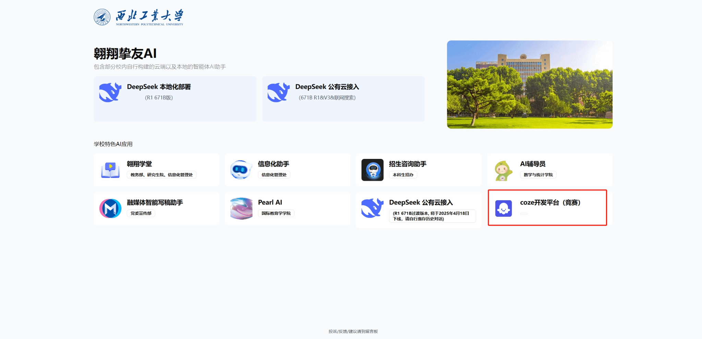This screenshot has height=339, width=702.
Task: Click the 投诉/反馈/建议请到留言板 footer link
Action: tap(353, 331)
